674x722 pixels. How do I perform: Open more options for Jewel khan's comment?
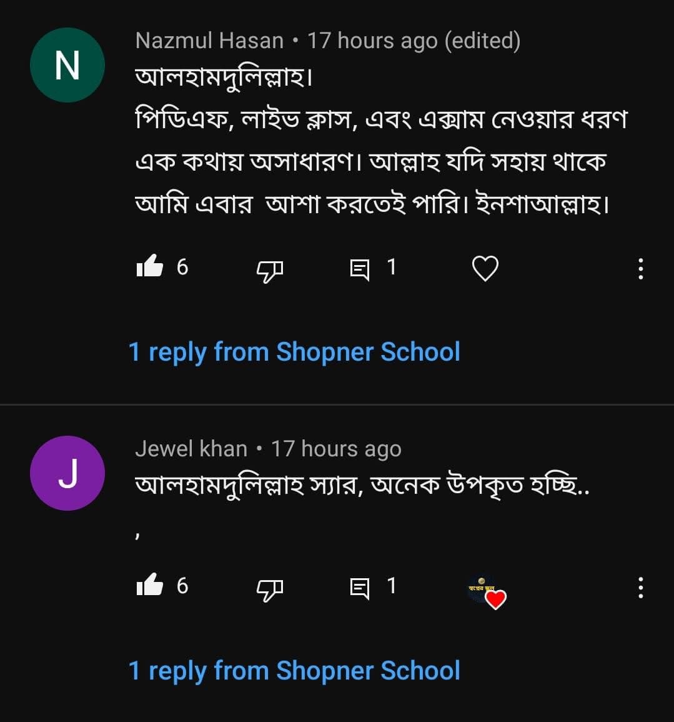640,588
